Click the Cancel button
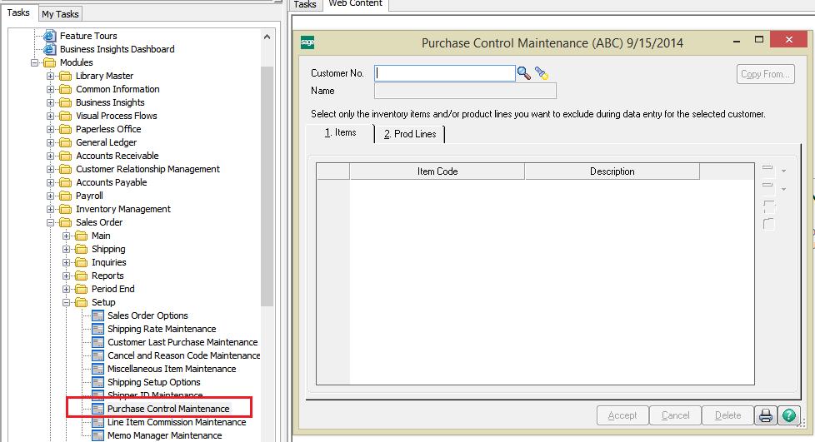The image size is (815, 442). [675, 415]
